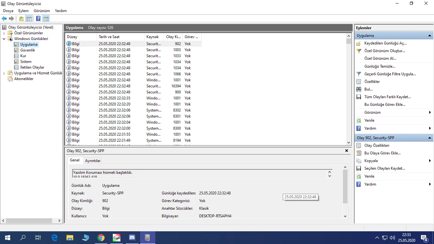Sort events by the Tarih ve Saat header
The width and height of the screenshot is (434, 244).
[x=120, y=37]
